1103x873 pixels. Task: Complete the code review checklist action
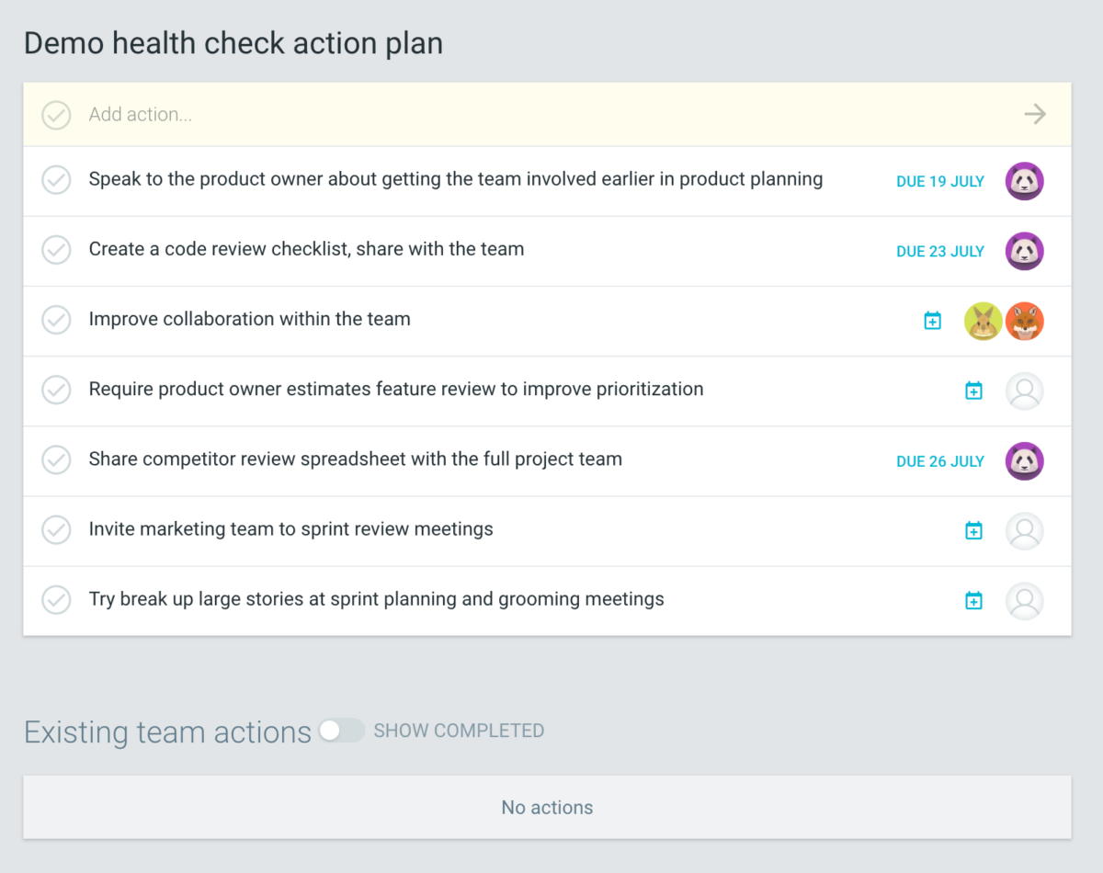point(56,250)
